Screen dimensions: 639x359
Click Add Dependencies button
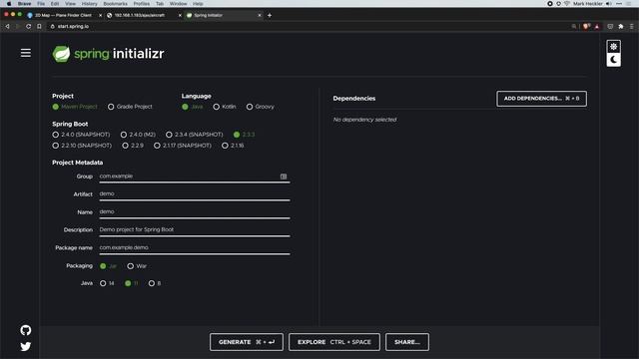pos(541,99)
